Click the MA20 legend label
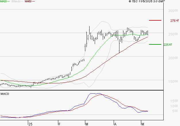 3,1
